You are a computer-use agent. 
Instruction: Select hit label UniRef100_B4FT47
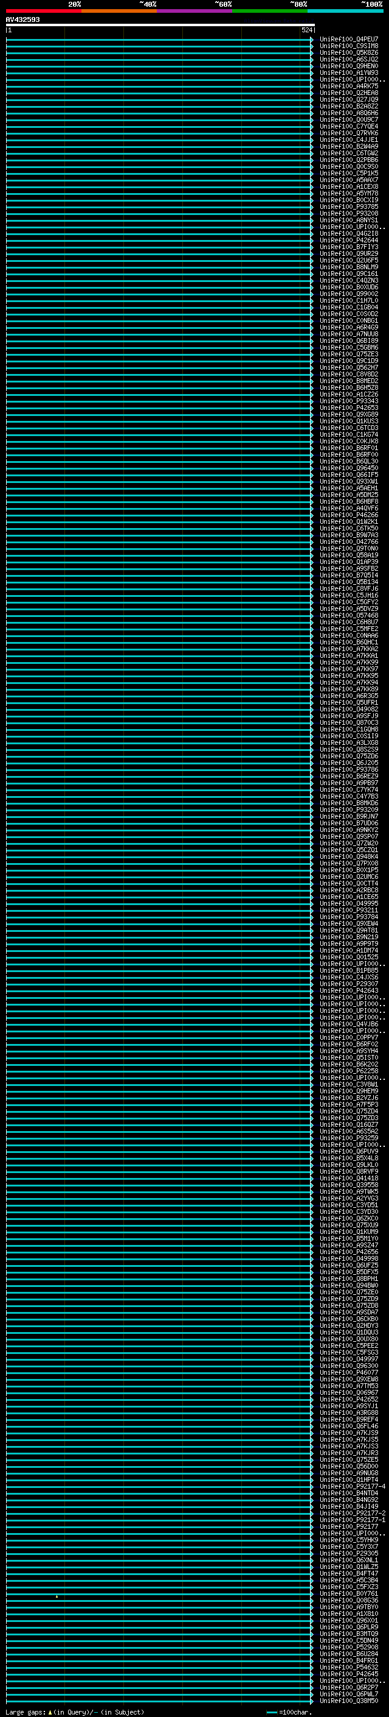point(348,1574)
